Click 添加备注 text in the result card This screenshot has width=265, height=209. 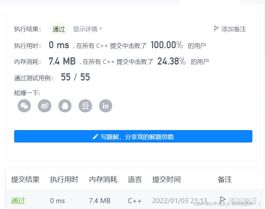pyautogui.click(x=234, y=29)
